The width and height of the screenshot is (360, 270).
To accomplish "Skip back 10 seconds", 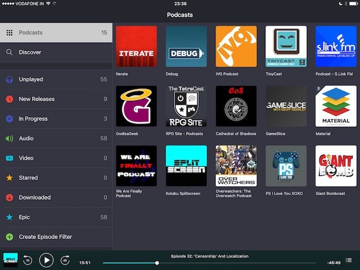I will tap(28, 260).
